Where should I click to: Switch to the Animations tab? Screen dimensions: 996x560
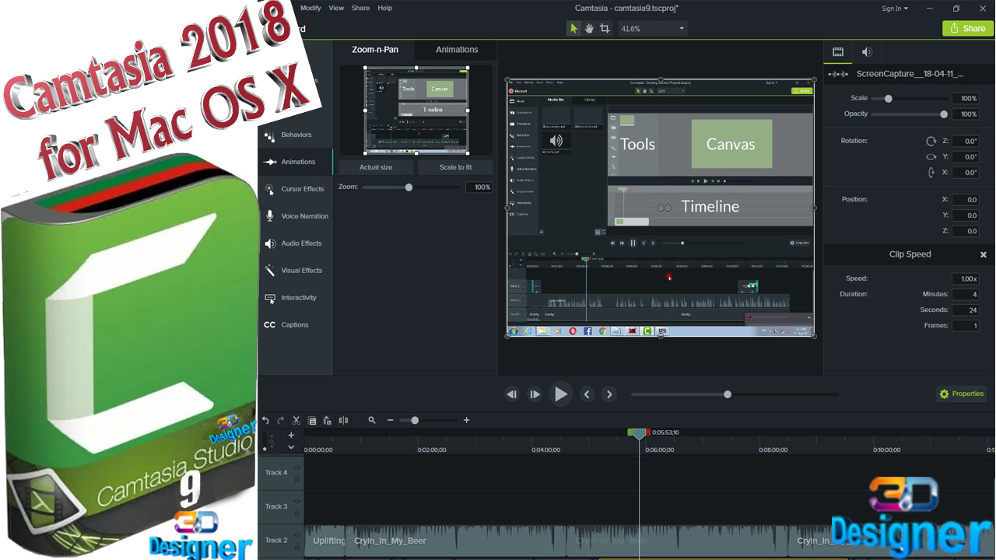coord(457,50)
